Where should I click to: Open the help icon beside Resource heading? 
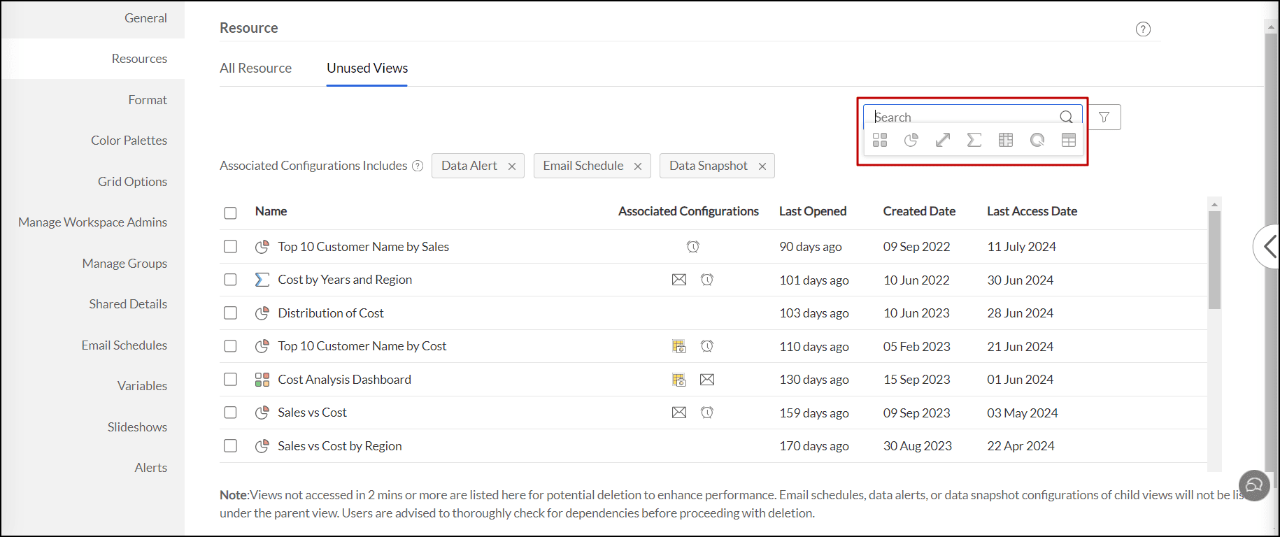(x=1143, y=29)
